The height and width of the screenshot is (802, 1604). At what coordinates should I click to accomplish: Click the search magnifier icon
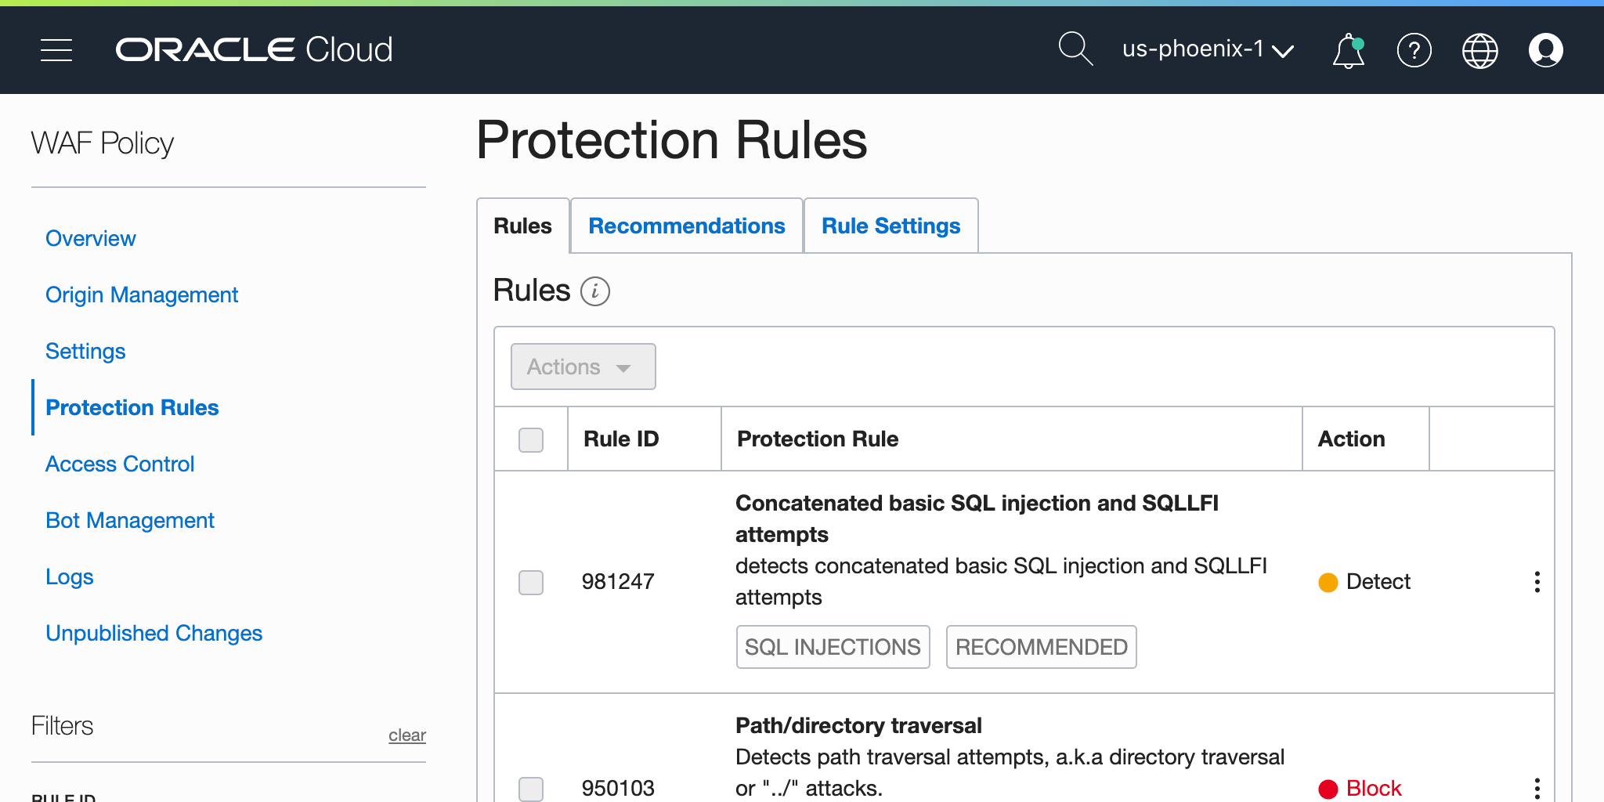tap(1075, 49)
